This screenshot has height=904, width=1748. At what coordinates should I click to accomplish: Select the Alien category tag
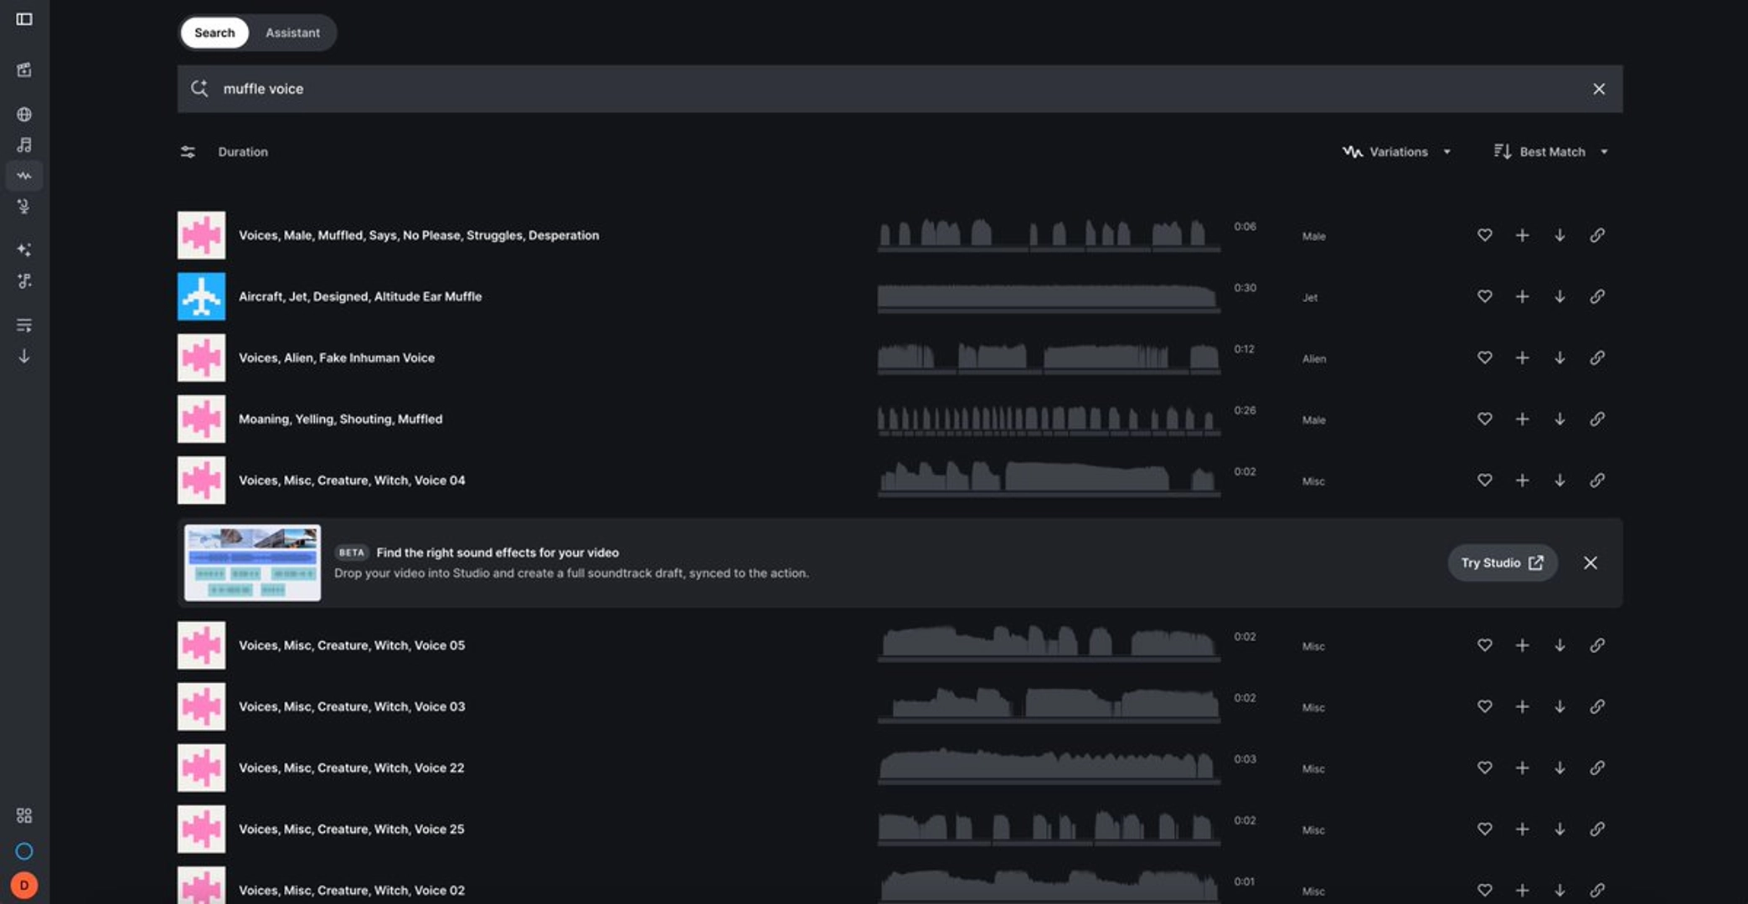point(1314,359)
